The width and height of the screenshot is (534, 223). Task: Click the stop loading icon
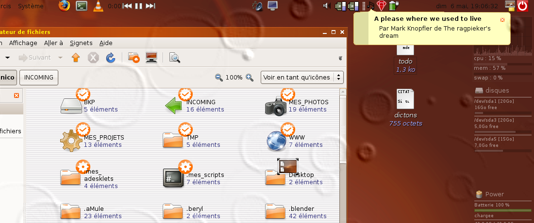pos(93,58)
